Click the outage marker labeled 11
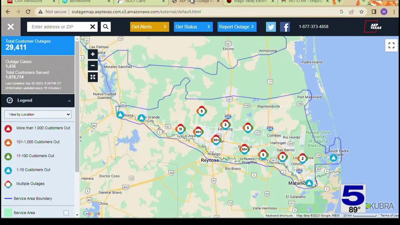 tap(180, 129)
